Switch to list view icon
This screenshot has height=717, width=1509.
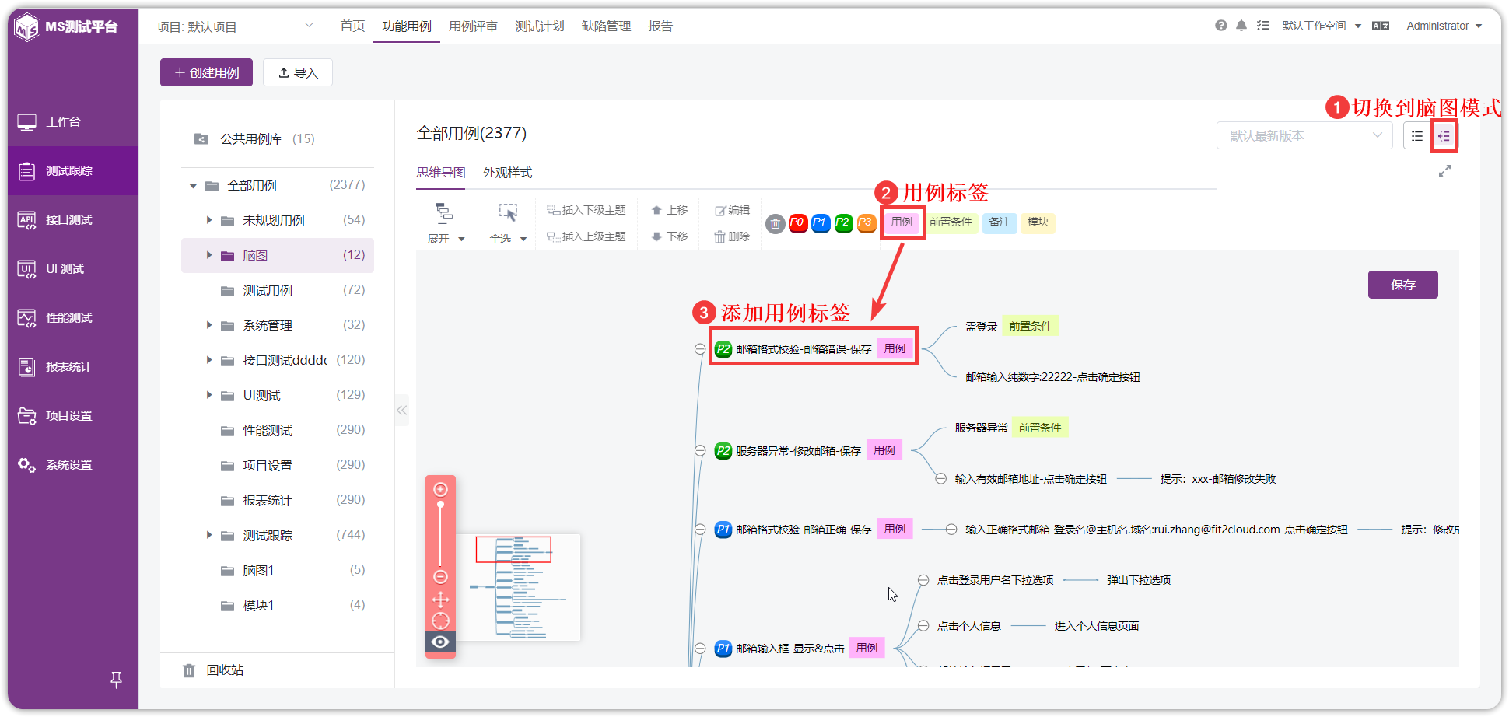point(1417,136)
